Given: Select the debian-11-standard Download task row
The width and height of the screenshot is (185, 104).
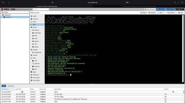Looking at the screenshot, I should pyautogui.click(x=92, y=99).
